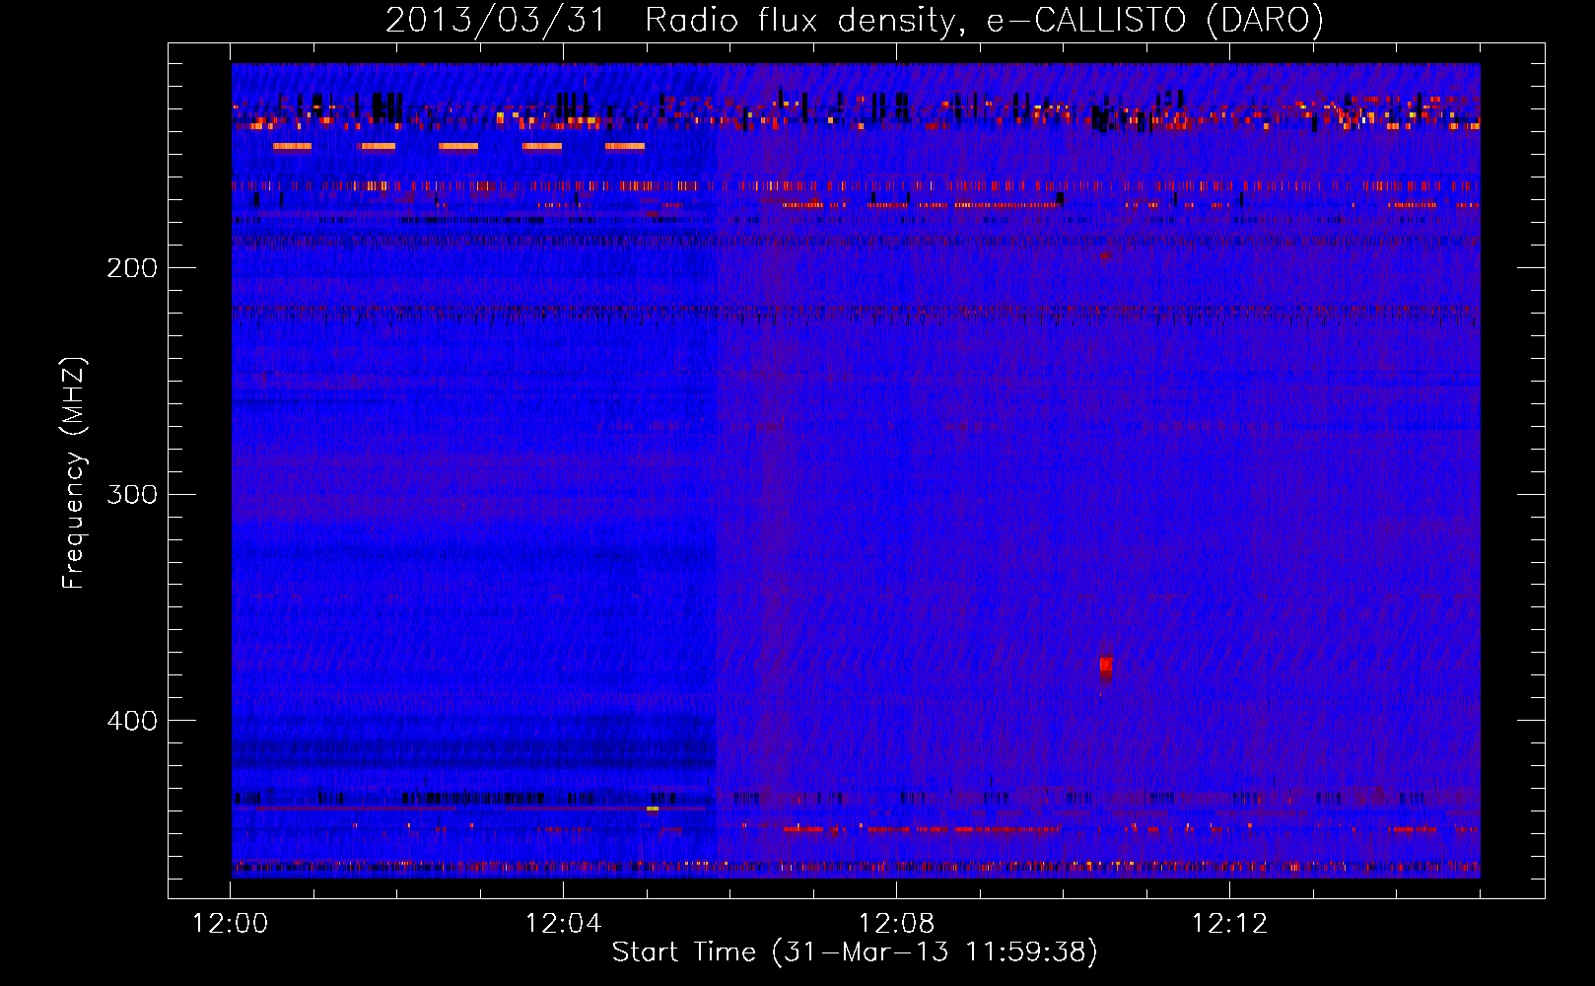
Task: Select the 'Frequency (MHZ)' y-axis label
Action: [74, 472]
